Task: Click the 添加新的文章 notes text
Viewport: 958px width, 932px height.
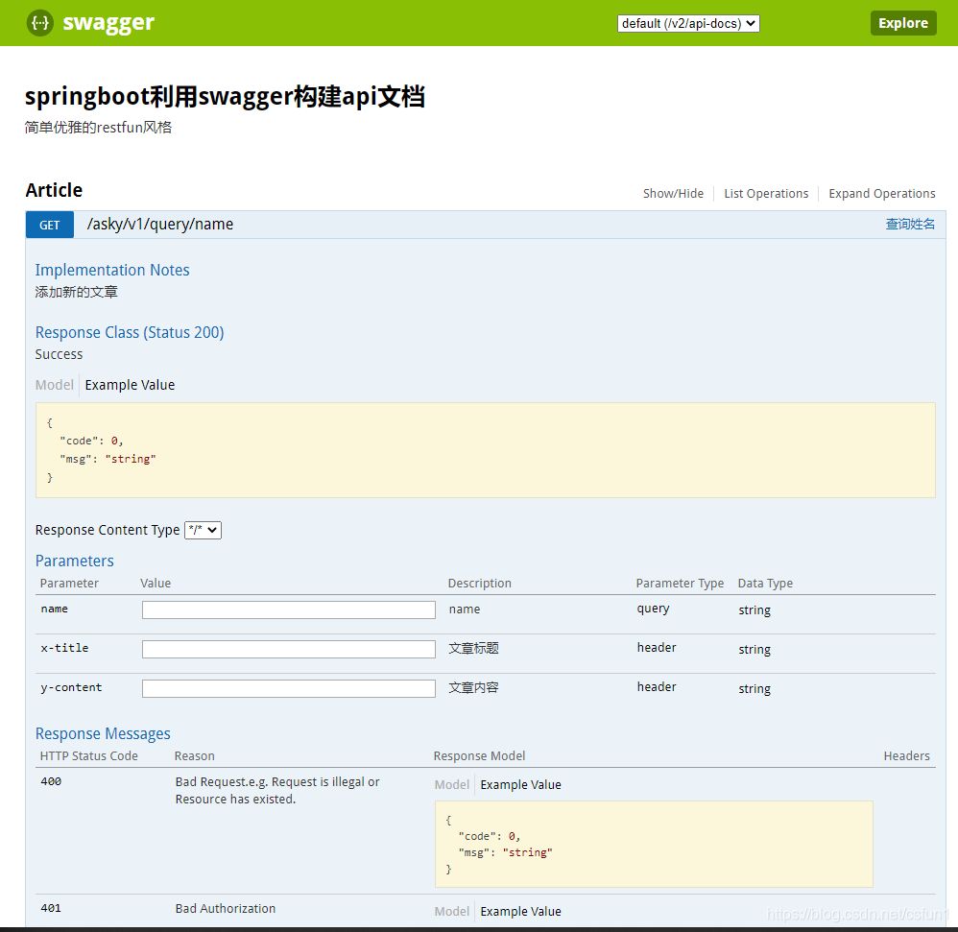Action: coord(77,292)
